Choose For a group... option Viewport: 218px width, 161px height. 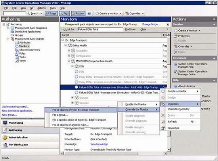point(81,115)
